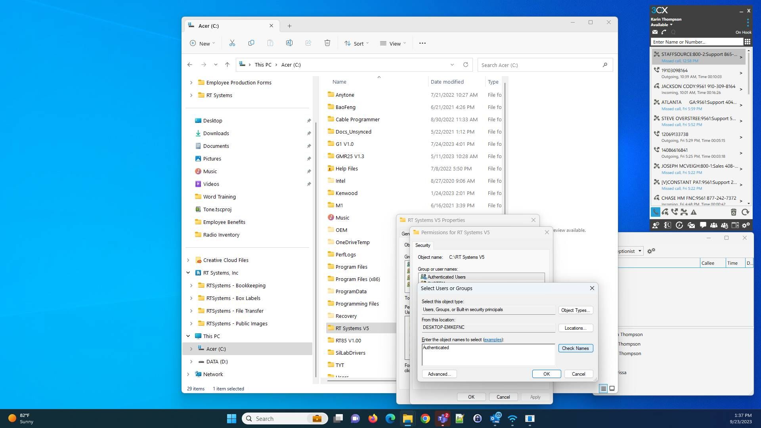Expand the DATA (D:) drive node
The width and height of the screenshot is (761, 428).
pos(191,361)
